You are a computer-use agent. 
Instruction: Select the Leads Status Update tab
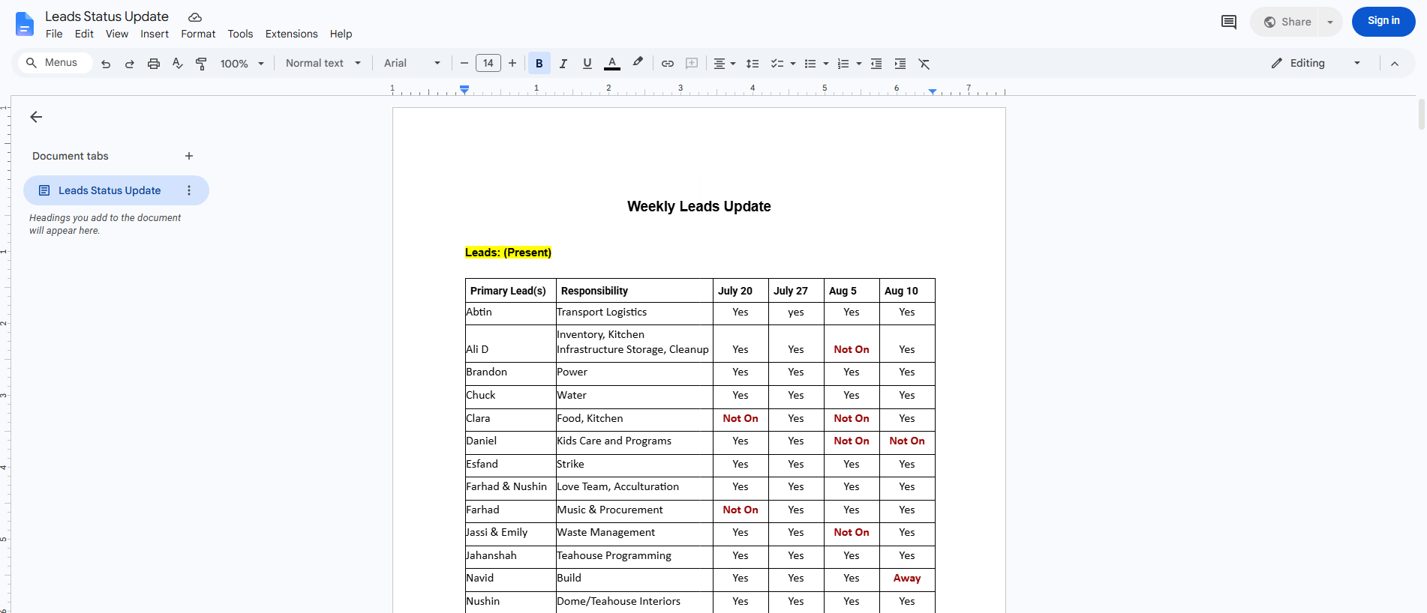(x=109, y=190)
